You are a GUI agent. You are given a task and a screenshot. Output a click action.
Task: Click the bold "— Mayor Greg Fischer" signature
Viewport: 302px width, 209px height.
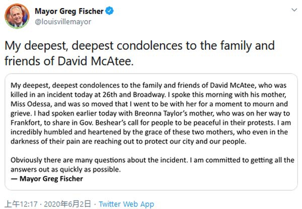click(x=47, y=179)
